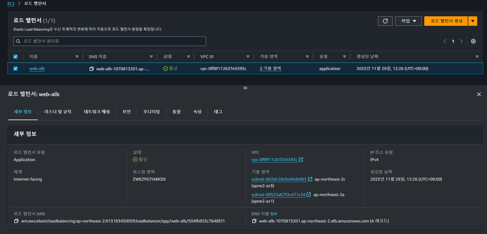Copy DNS name icon in details section
This screenshot has width=487, height=234.
tap(254, 221)
